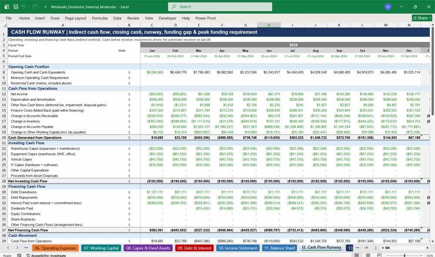
Task: Open the Help ribbon tab
Action: tap(186, 18)
